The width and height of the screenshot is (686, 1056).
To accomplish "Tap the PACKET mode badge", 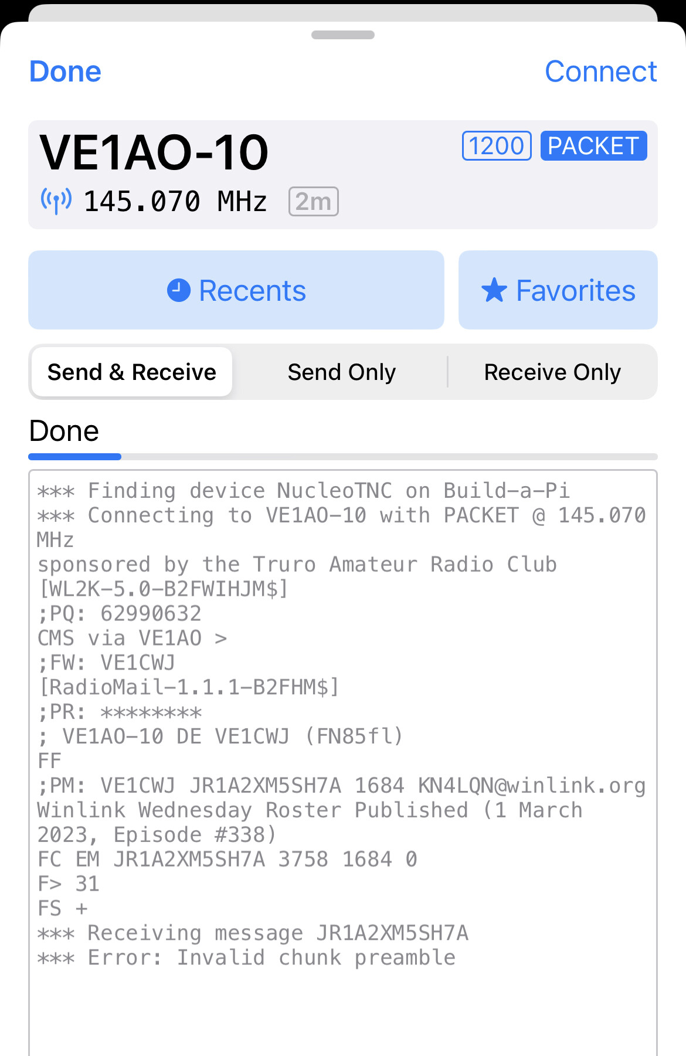I will coord(593,145).
